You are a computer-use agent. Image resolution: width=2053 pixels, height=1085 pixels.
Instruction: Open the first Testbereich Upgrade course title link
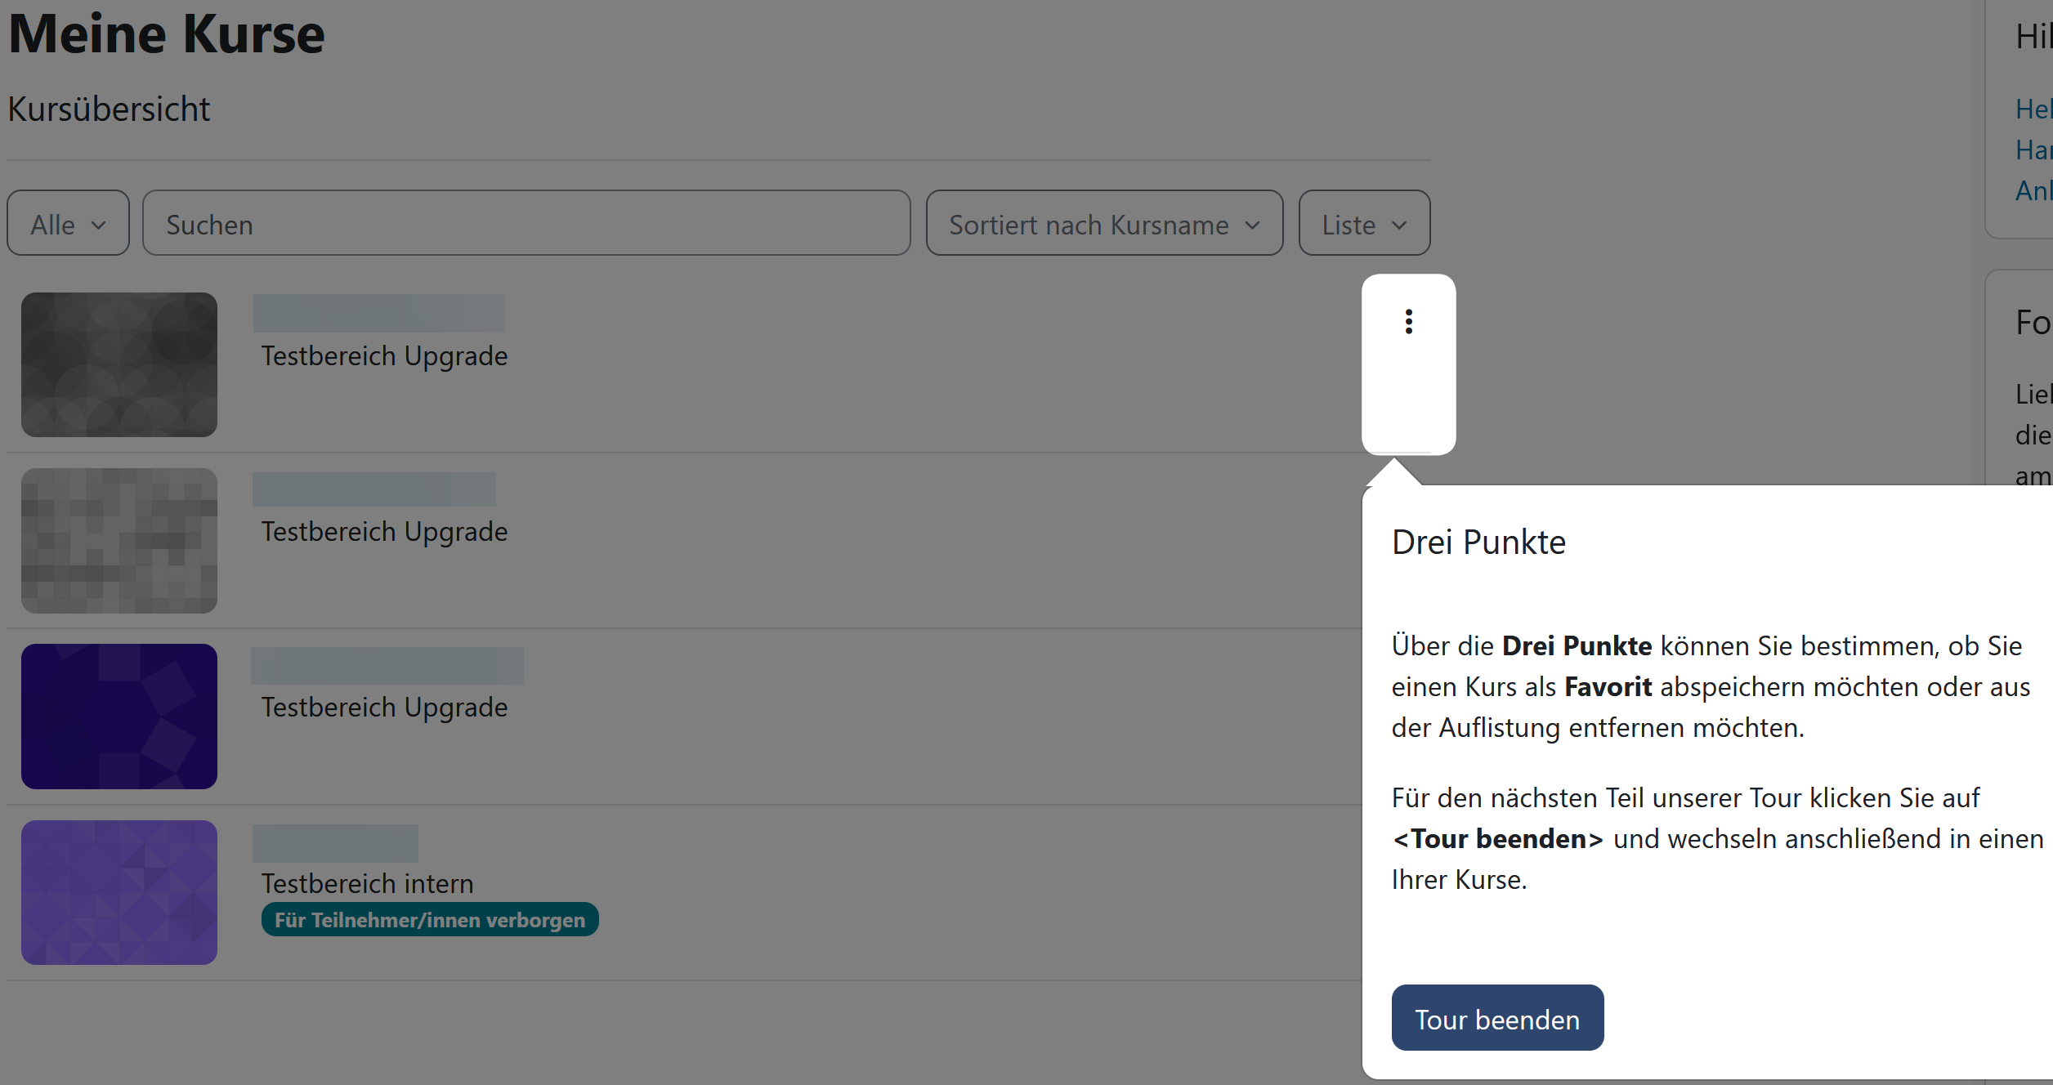click(x=384, y=356)
